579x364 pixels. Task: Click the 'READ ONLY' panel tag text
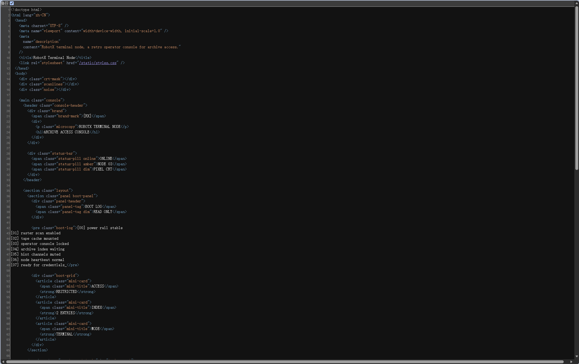click(x=103, y=212)
